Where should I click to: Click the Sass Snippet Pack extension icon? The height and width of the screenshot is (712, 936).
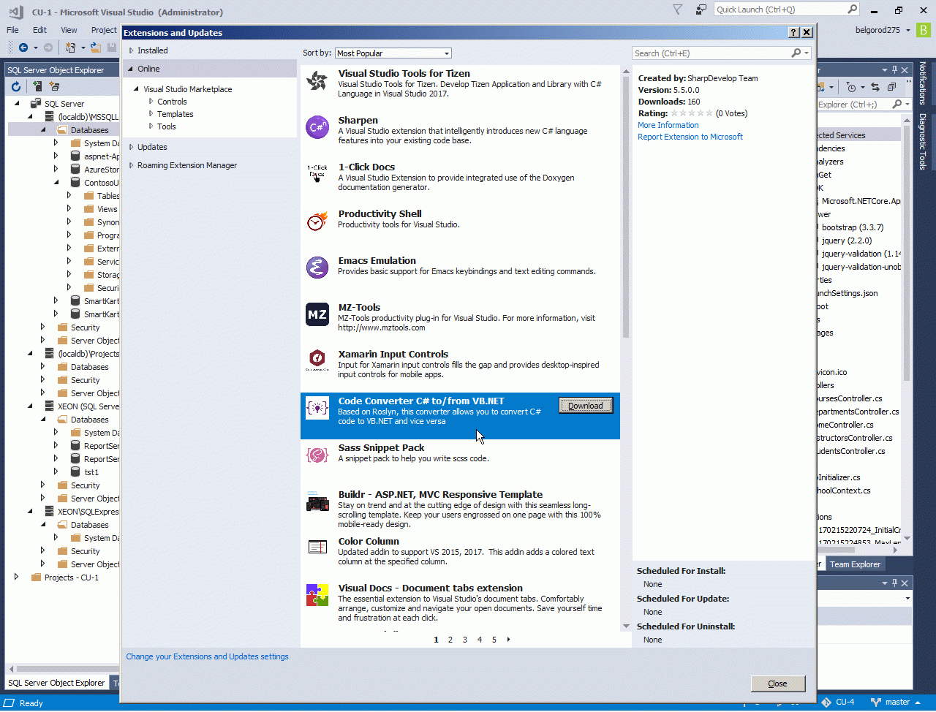tap(317, 455)
